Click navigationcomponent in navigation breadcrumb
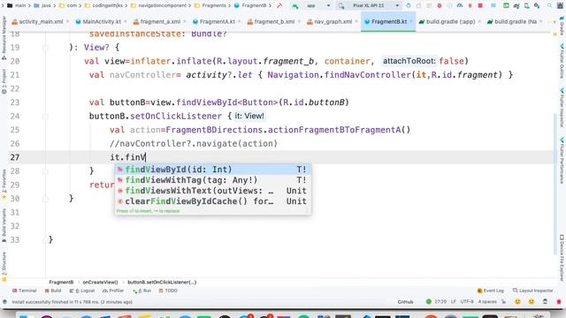 [x=159, y=6]
